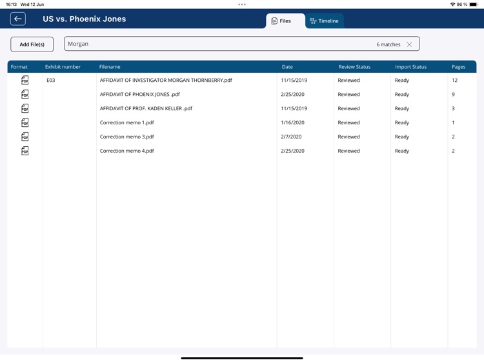
Task: Click page count 12 cell
Action: pyautogui.click(x=454, y=80)
